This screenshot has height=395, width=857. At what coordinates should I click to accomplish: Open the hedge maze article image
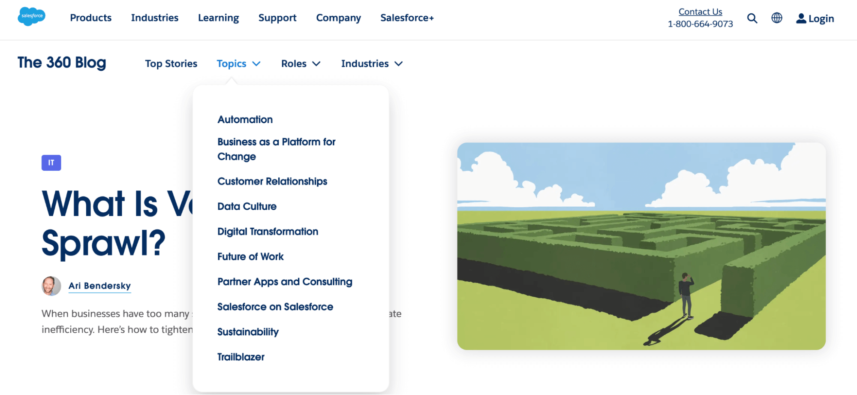click(641, 246)
